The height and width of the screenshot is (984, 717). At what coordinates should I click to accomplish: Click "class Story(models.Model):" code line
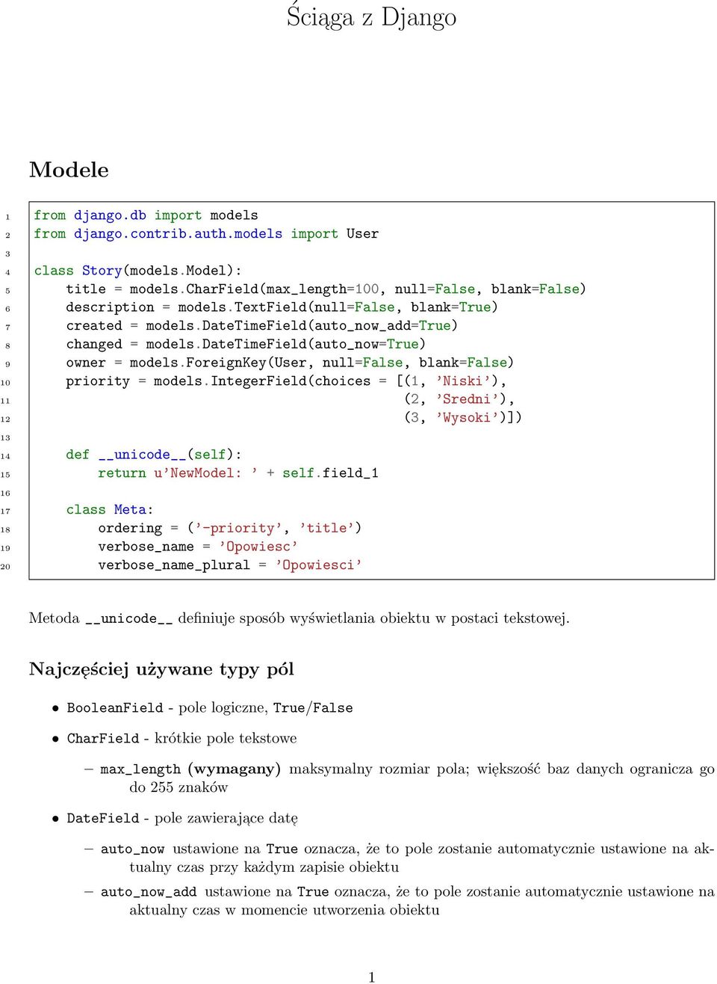point(137,271)
